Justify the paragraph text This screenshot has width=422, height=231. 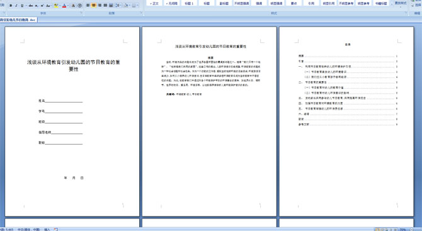tap(106, 5)
